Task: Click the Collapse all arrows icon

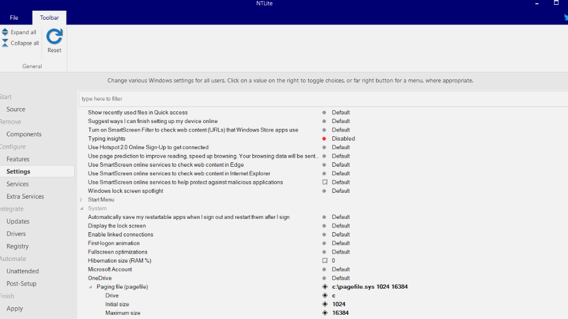Action: 5,43
